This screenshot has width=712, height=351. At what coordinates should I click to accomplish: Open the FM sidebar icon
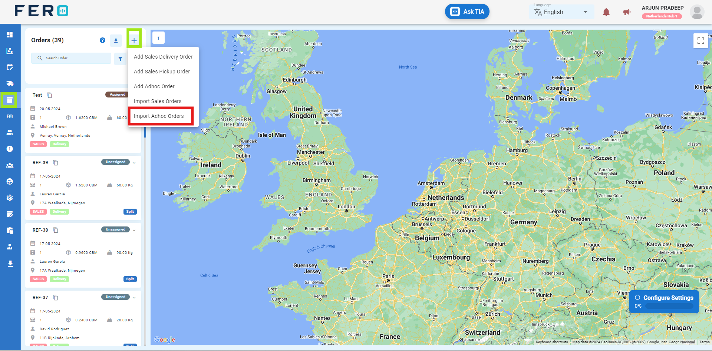(10, 116)
